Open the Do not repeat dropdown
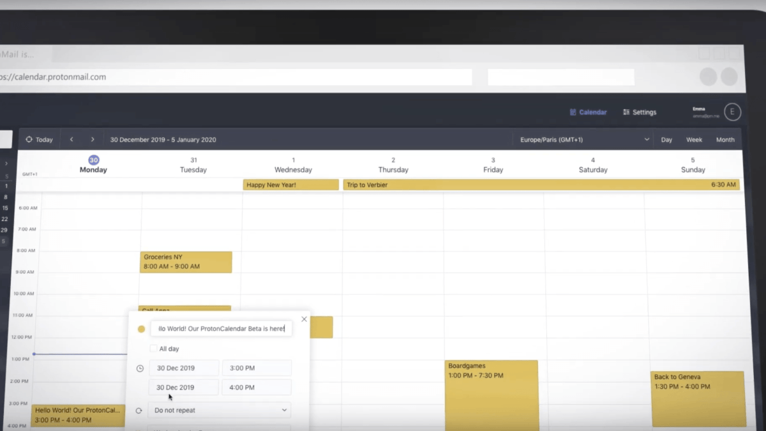The width and height of the screenshot is (766, 431). click(x=220, y=410)
